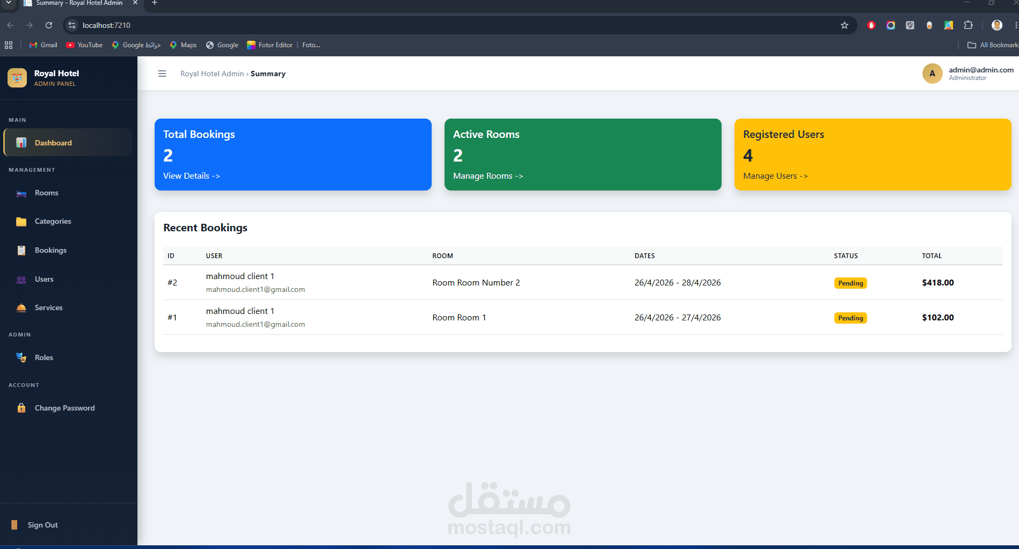Click the Royal Hotel logo icon
The width and height of the screenshot is (1019, 549).
pyautogui.click(x=17, y=78)
